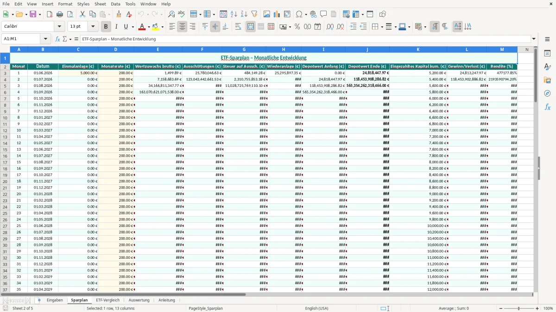Viewport: 556px width, 312px height.
Task: Toggle Center Vertically alignment
Action: point(215,27)
